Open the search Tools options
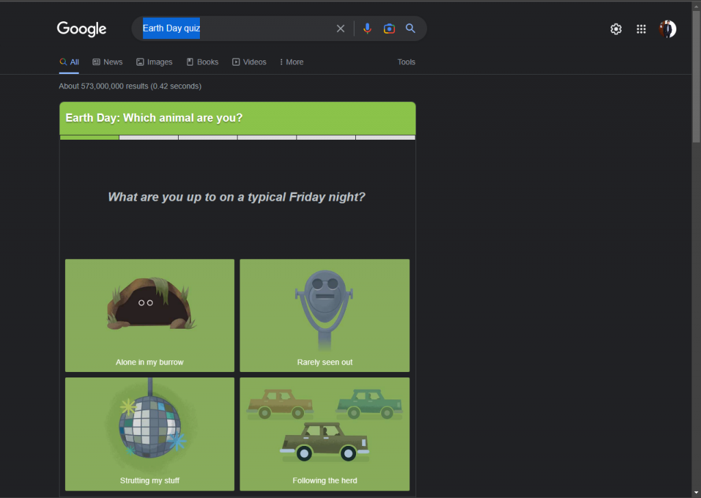 pos(407,62)
